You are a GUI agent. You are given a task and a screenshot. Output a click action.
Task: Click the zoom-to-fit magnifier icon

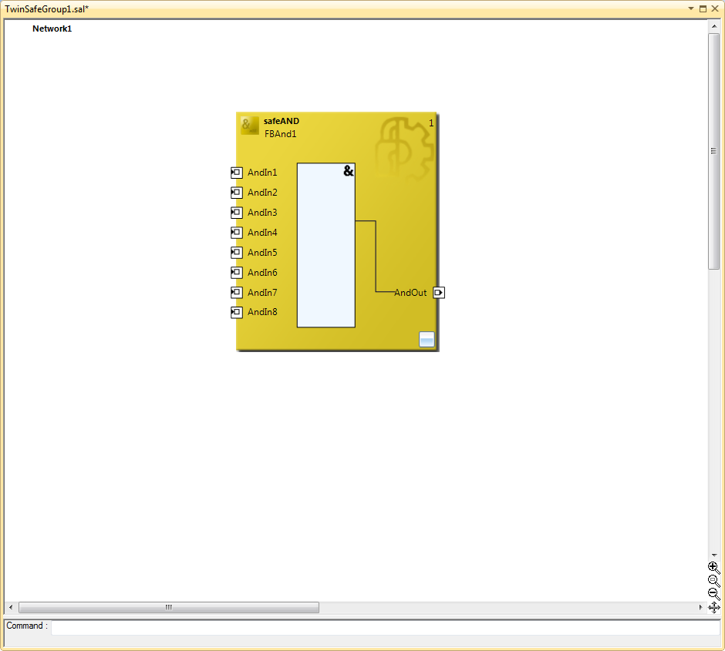pyautogui.click(x=713, y=581)
